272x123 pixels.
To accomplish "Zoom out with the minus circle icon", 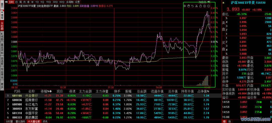I will (x=209, y=6).
